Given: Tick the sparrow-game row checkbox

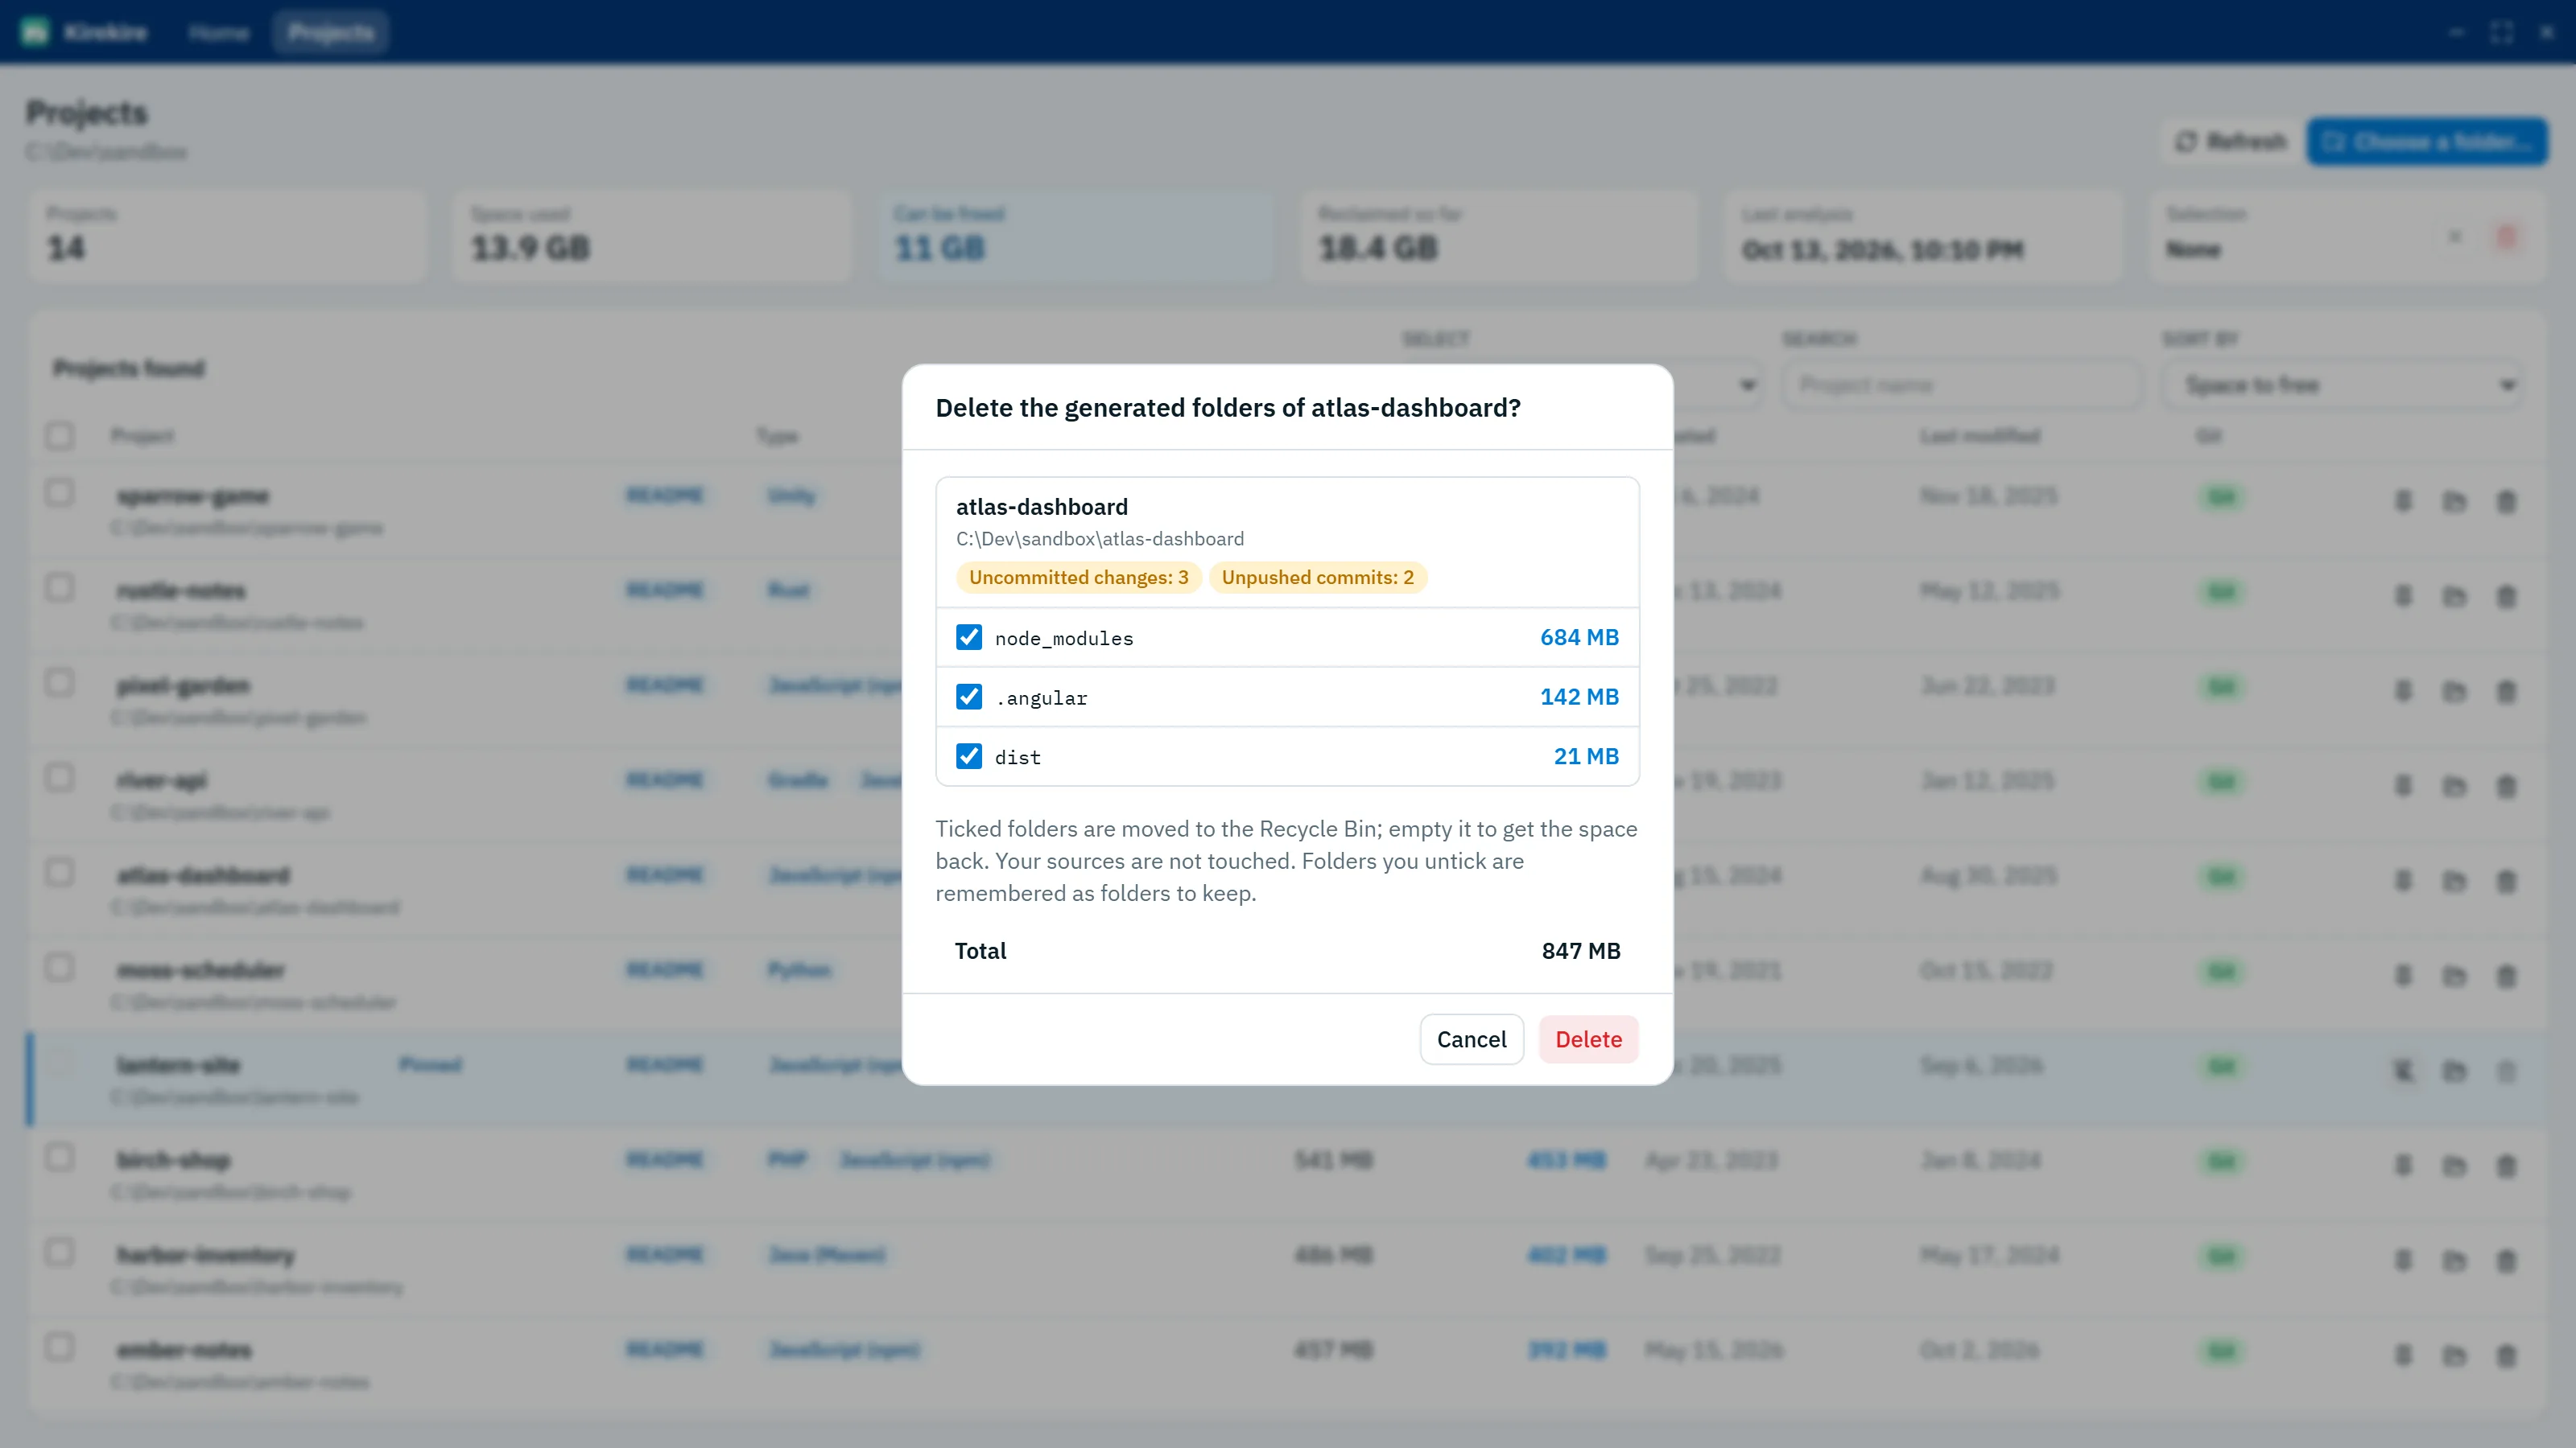Looking at the screenshot, I should point(59,494).
